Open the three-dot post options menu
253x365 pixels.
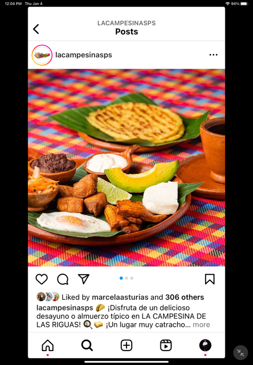point(213,55)
